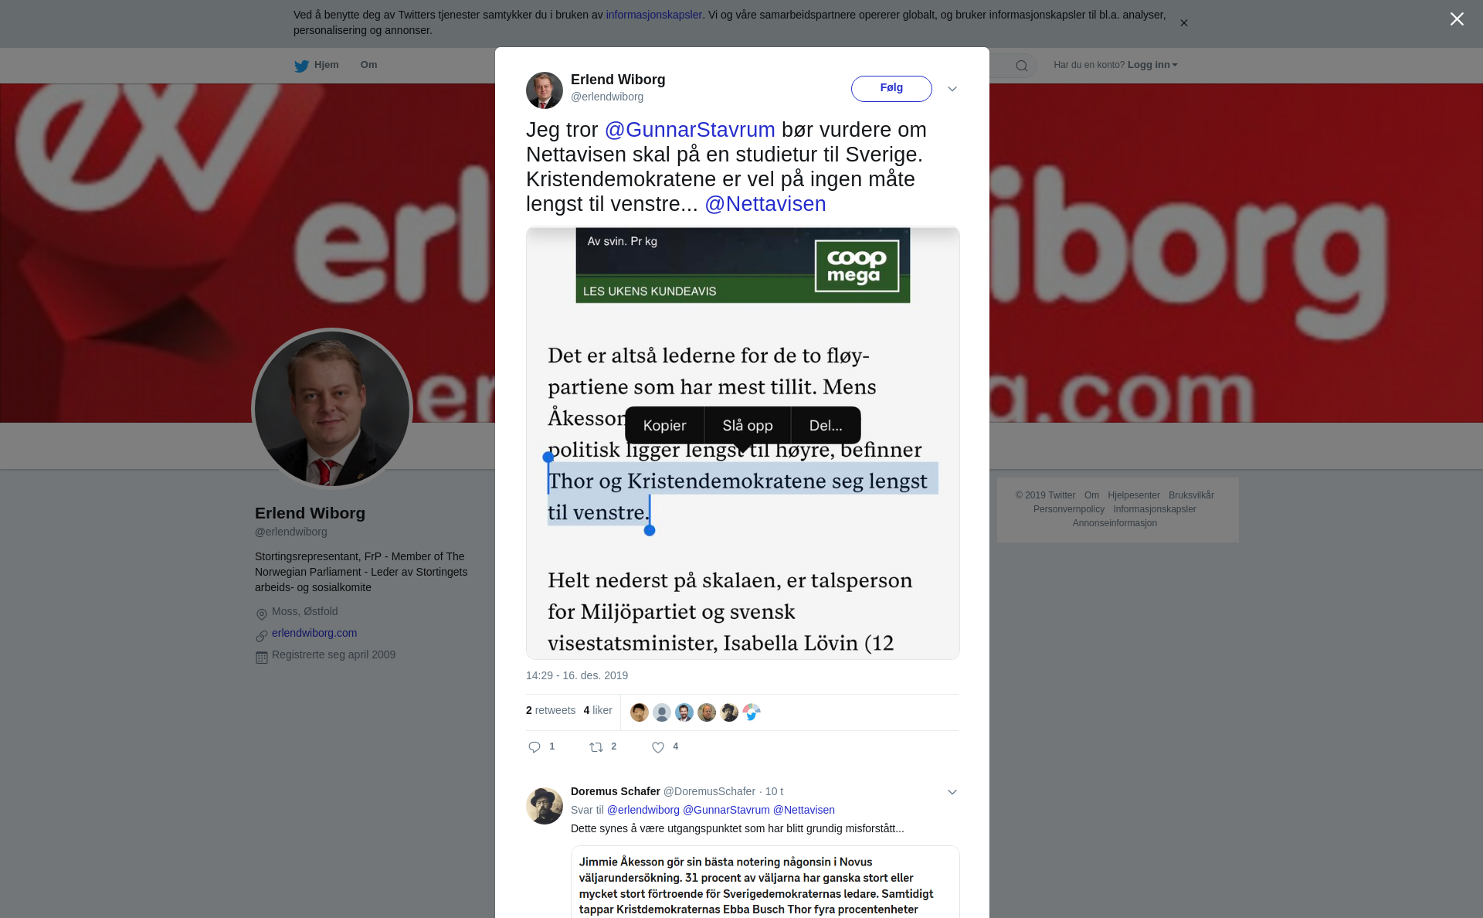
Task: Follow Erlend Wiborg with Følg button
Action: [891, 88]
